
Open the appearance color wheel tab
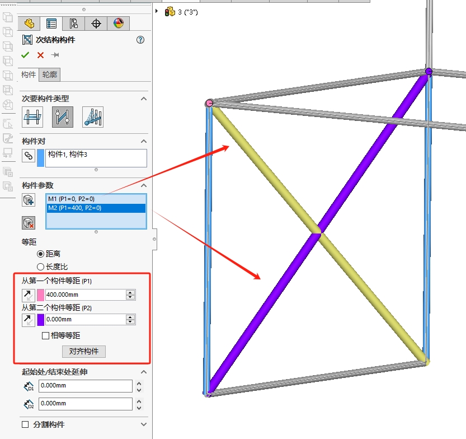[119, 23]
